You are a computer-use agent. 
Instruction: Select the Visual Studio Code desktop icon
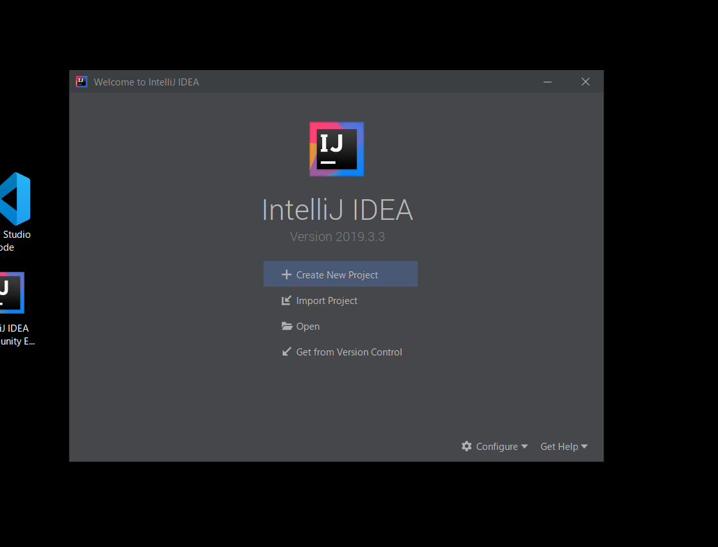tap(15, 212)
